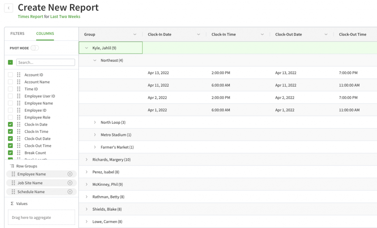Image resolution: width=377 pixels, height=228 pixels.
Task: Remove Schedule Name group using its X icon
Action: coord(70,191)
